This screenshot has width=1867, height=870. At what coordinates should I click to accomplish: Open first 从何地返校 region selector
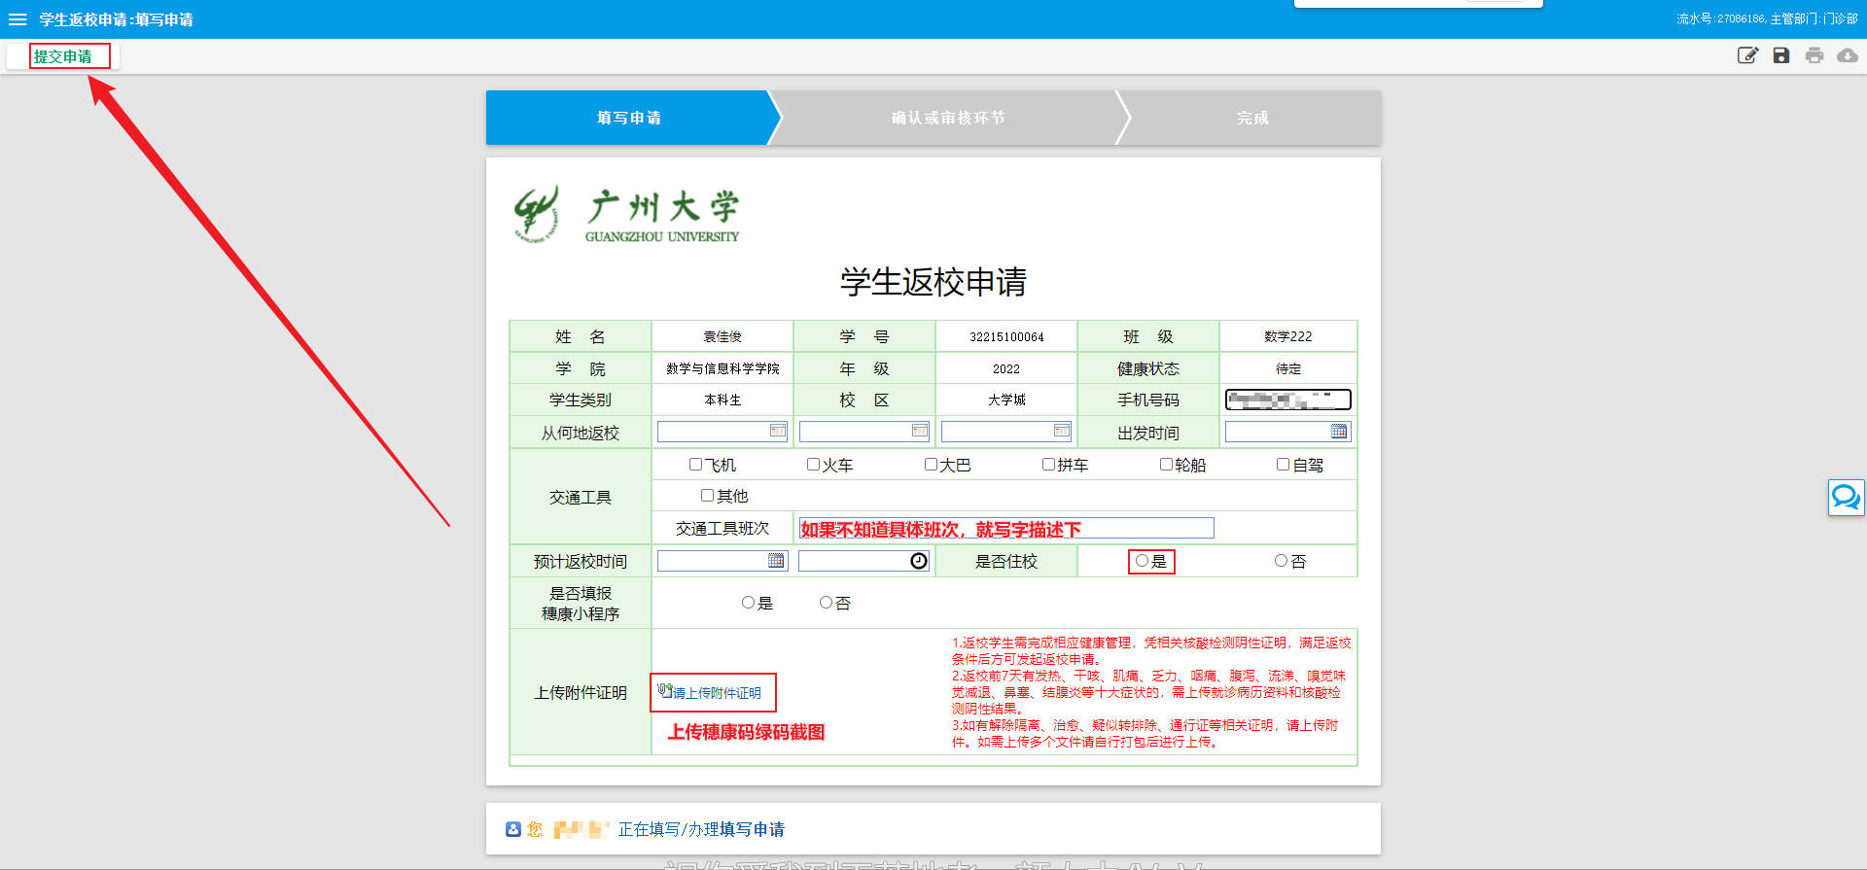722,432
